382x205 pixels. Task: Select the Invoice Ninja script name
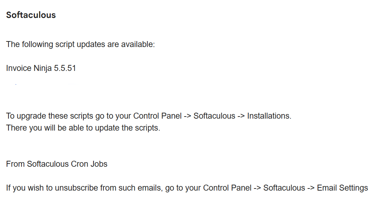[29, 68]
